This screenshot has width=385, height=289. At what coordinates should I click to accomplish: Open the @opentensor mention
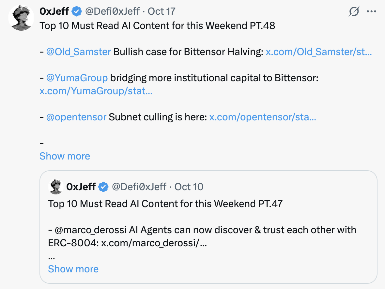point(76,117)
